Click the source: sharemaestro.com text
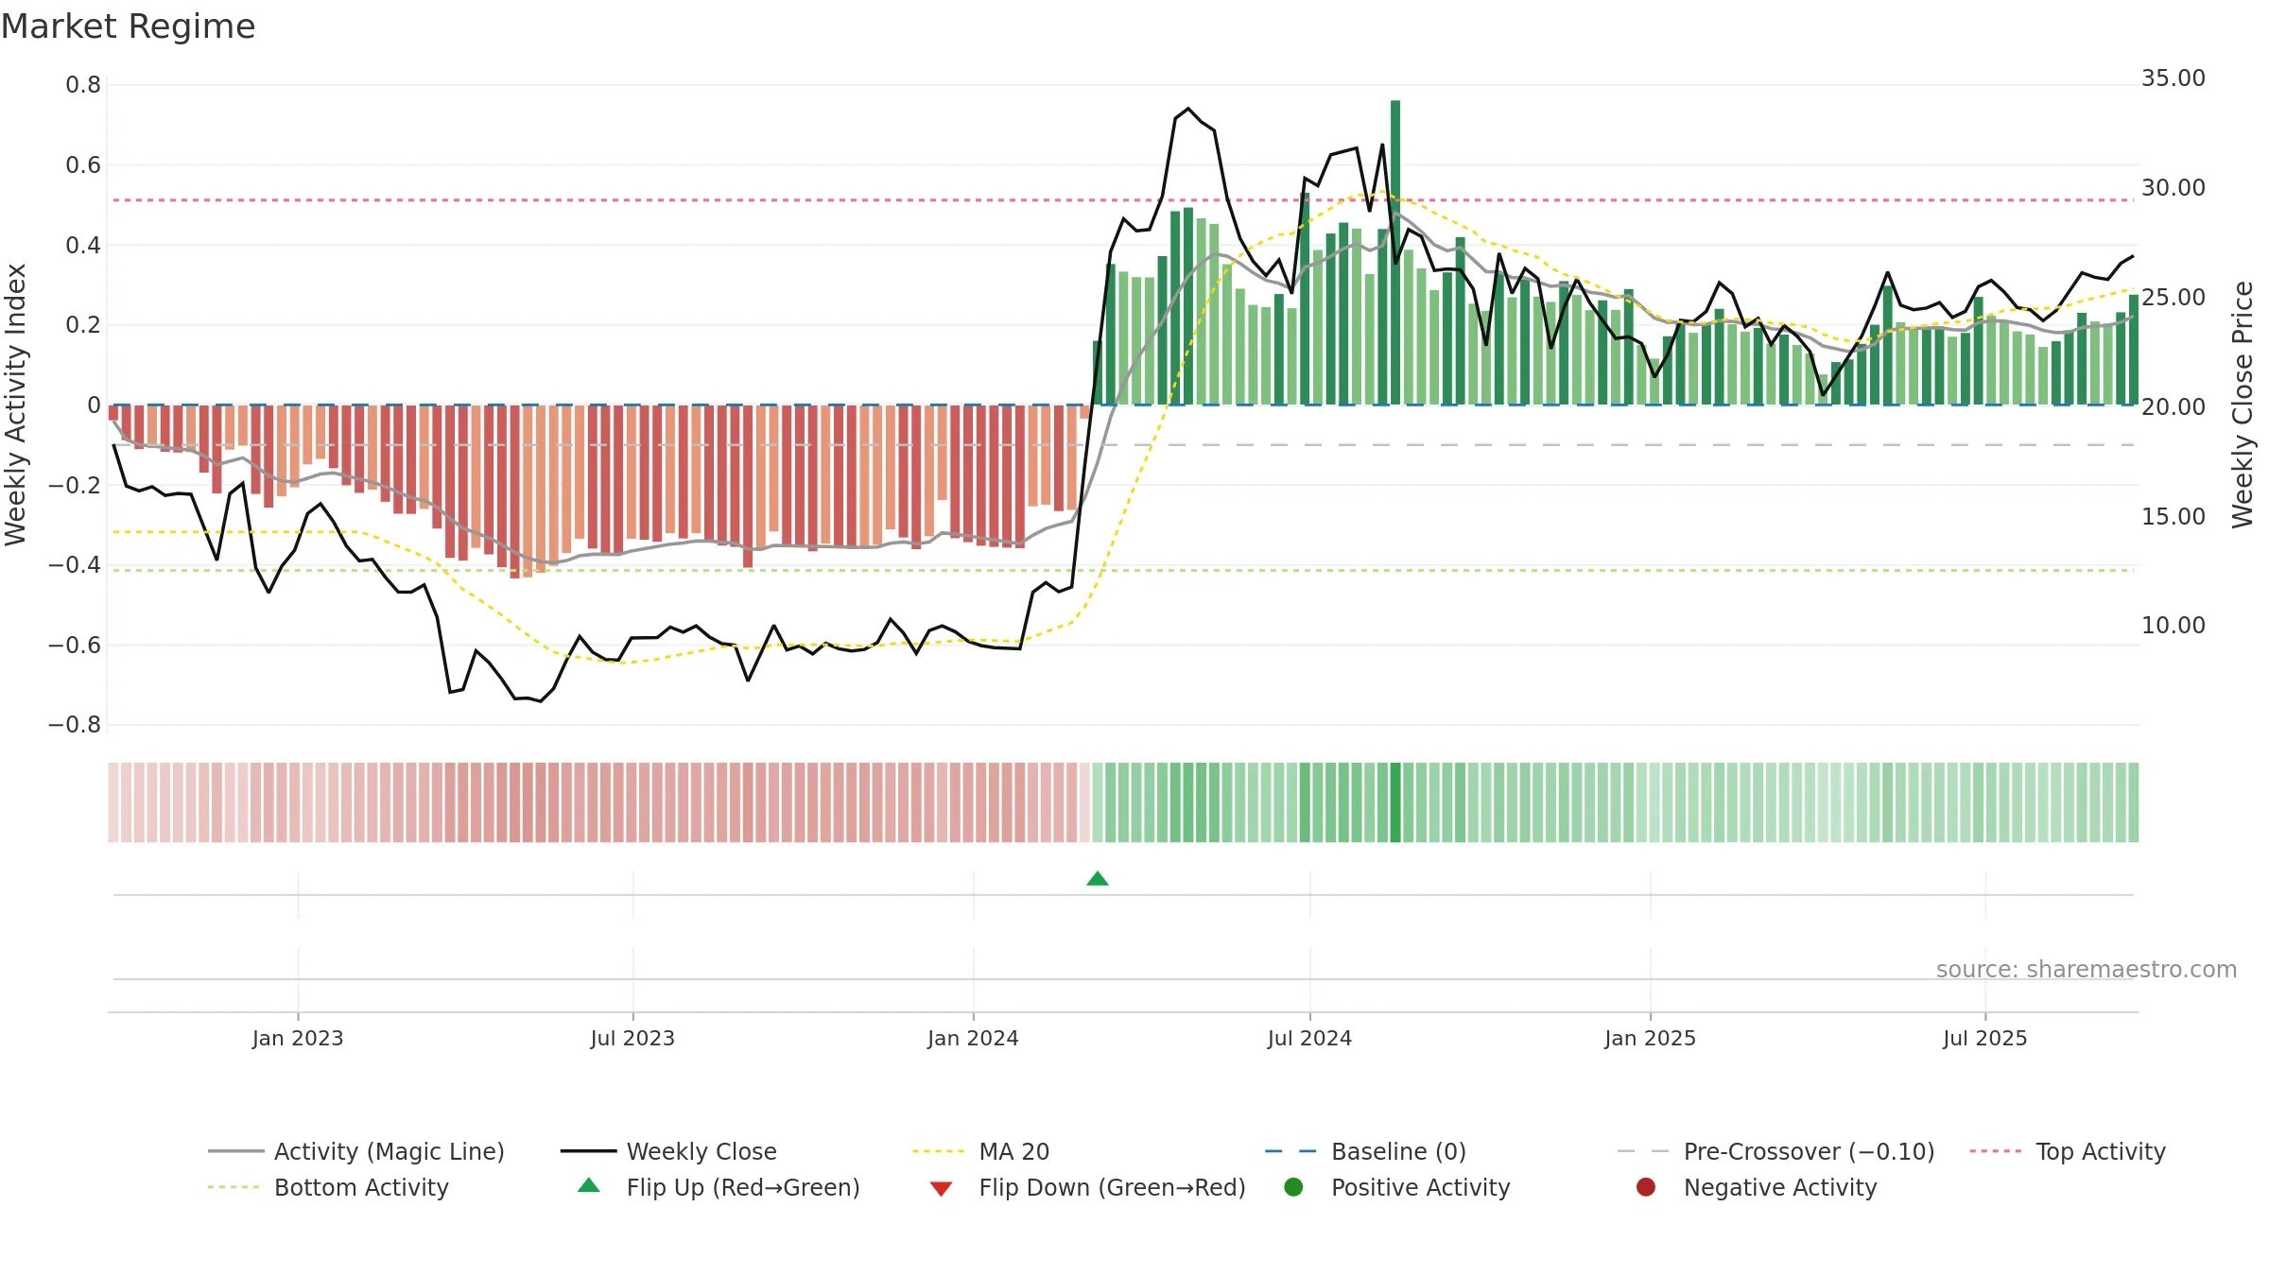Viewport: 2269px width, 1276px height. coord(2087,970)
